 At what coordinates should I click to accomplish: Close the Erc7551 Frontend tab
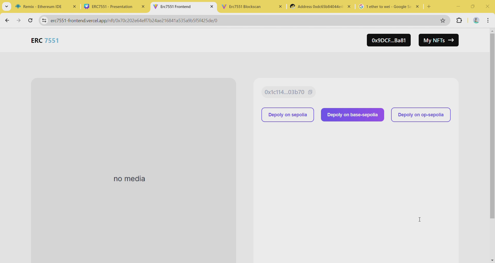[212, 6]
